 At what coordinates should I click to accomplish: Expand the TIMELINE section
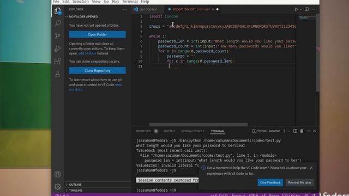pyautogui.click(x=75, y=191)
